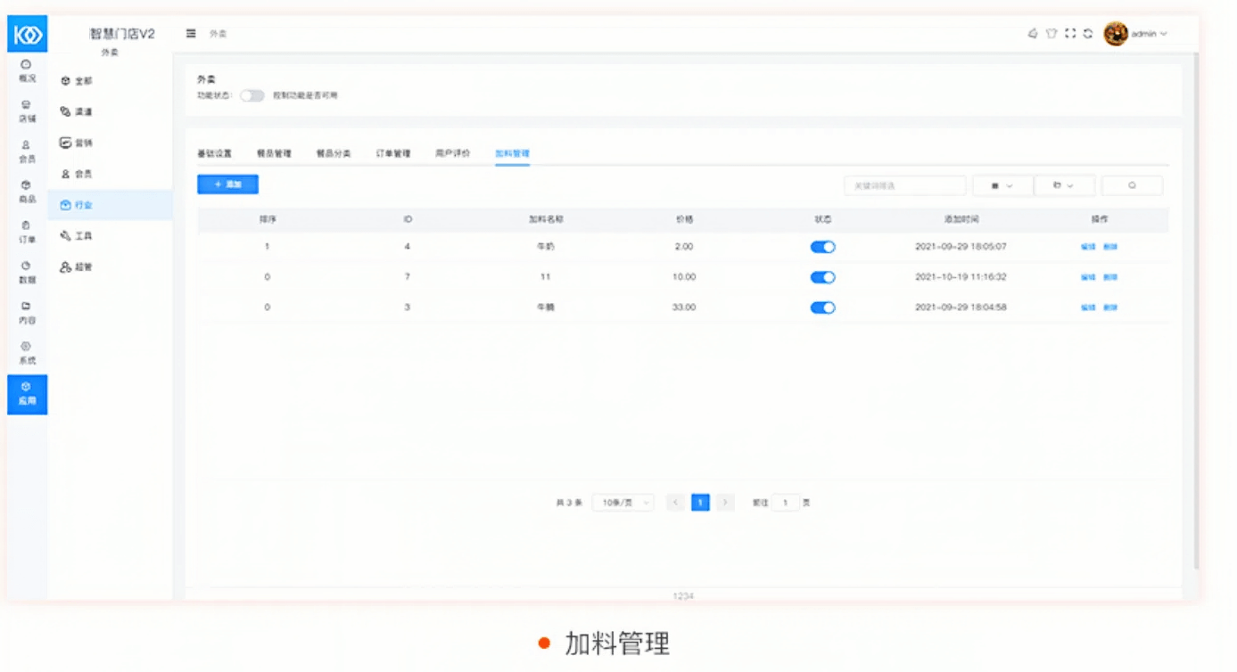Image resolution: width=1237 pixels, height=672 pixels.
Task: Turn off status switch for row ID 7
Action: click(822, 277)
